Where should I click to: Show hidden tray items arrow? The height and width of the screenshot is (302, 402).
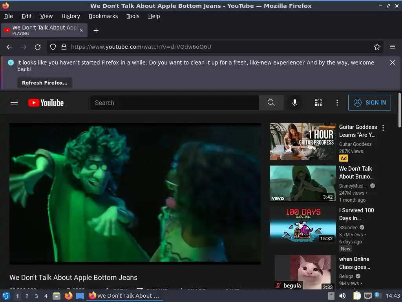coord(331,296)
